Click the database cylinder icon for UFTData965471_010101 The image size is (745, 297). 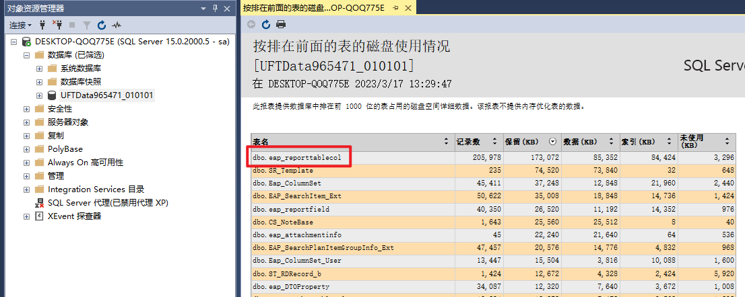tap(53, 95)
